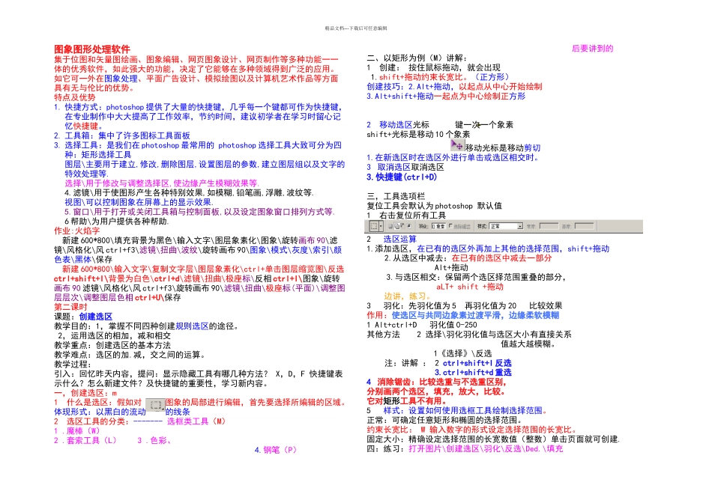Click the heading 三, 工具选项栏

click(396, 196)
